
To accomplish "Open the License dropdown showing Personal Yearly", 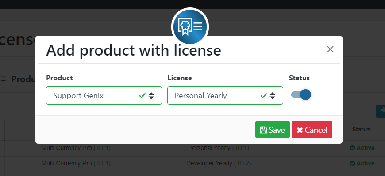I will pyautogui.click(x=225, y=95).
